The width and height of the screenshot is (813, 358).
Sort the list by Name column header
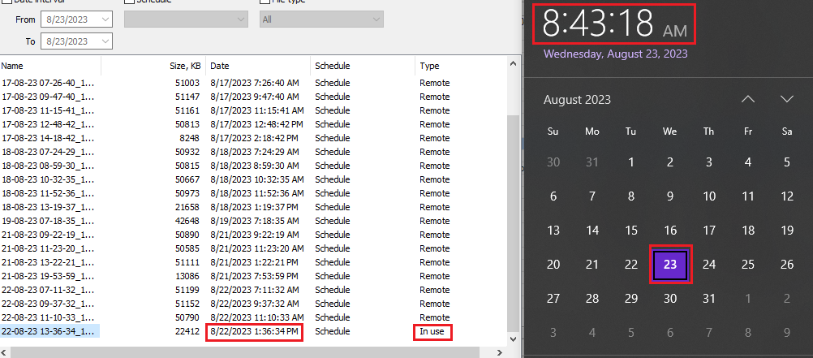pyautogui.click(x=49, y=66)
